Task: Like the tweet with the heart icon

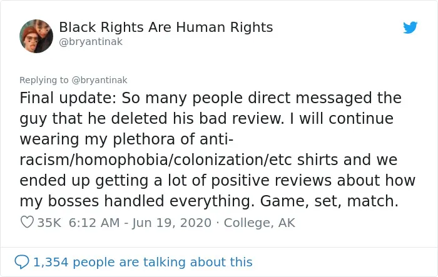Action: pyautogui.click(x=27, y=222)
